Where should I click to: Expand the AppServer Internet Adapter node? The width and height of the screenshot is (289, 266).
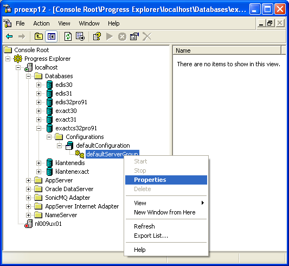28,206
